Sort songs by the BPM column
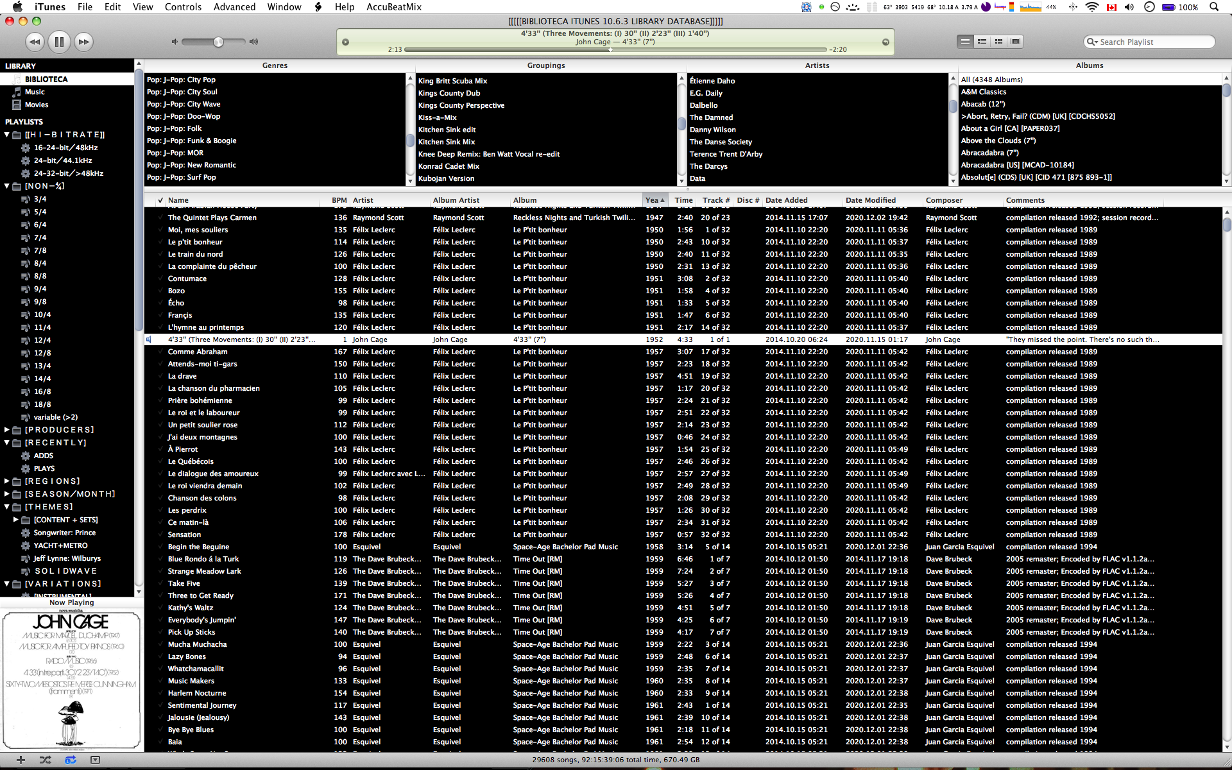This screenshot has width=1232, height=770. (x=339, y=200)
